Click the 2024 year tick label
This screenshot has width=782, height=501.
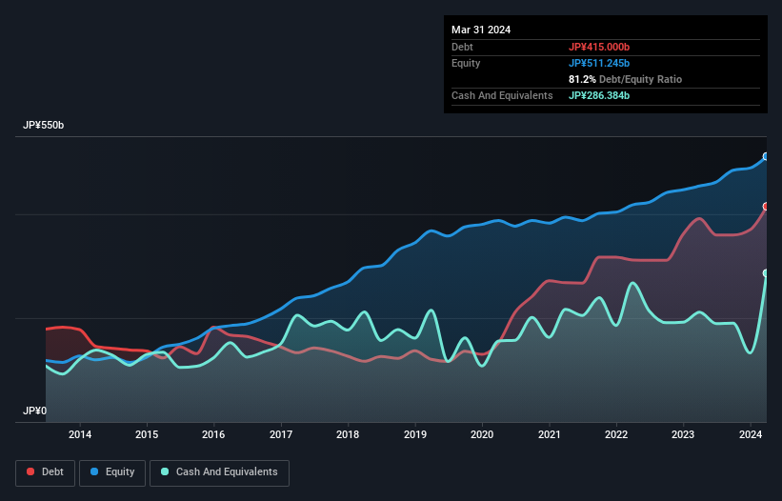coord(751,435)
